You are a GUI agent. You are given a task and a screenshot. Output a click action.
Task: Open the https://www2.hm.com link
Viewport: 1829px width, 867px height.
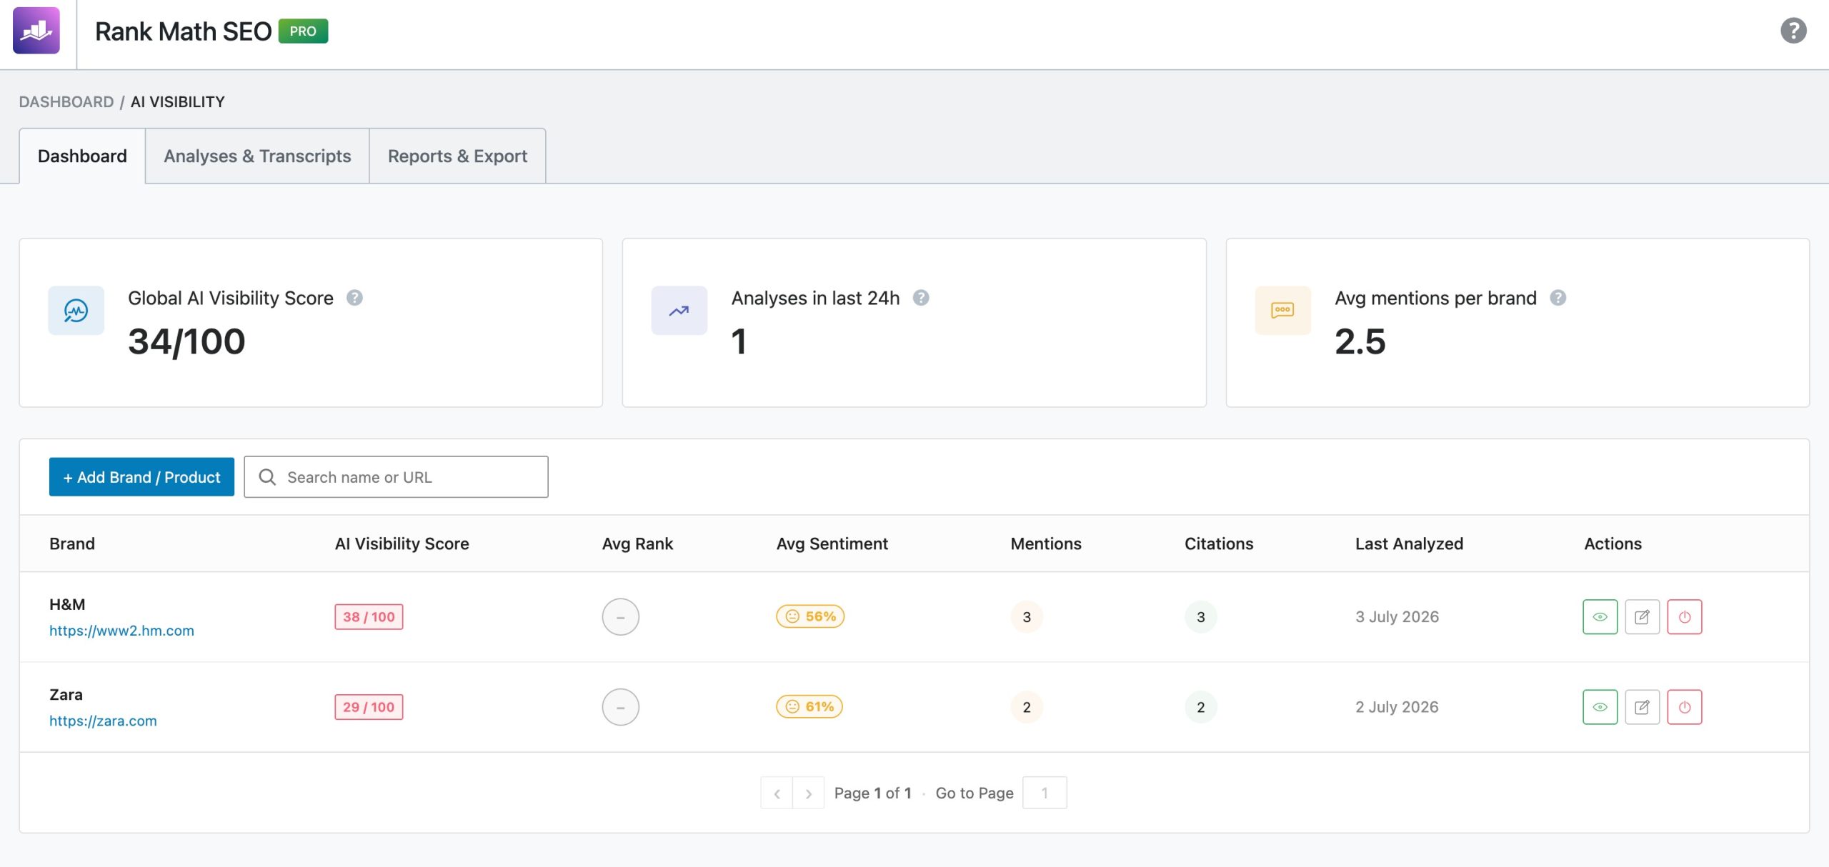pyautogui.click(x=121, y=631)
